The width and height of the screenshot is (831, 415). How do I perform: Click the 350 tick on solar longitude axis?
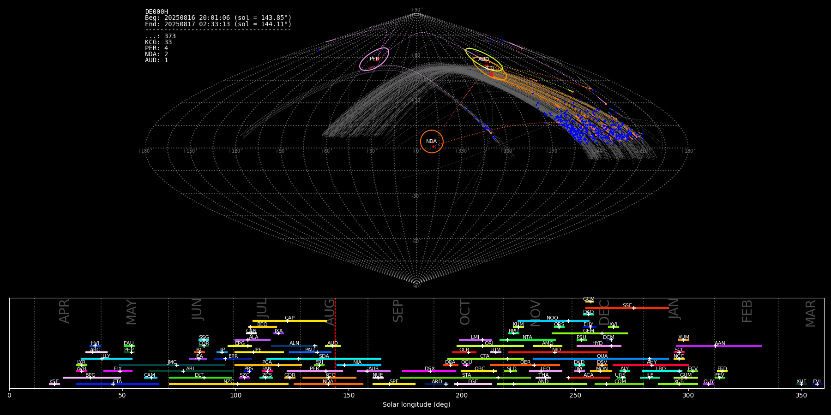click(801, 395)
